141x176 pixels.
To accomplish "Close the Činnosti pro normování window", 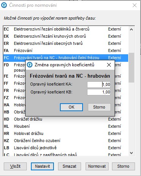I will pos(135,5).
